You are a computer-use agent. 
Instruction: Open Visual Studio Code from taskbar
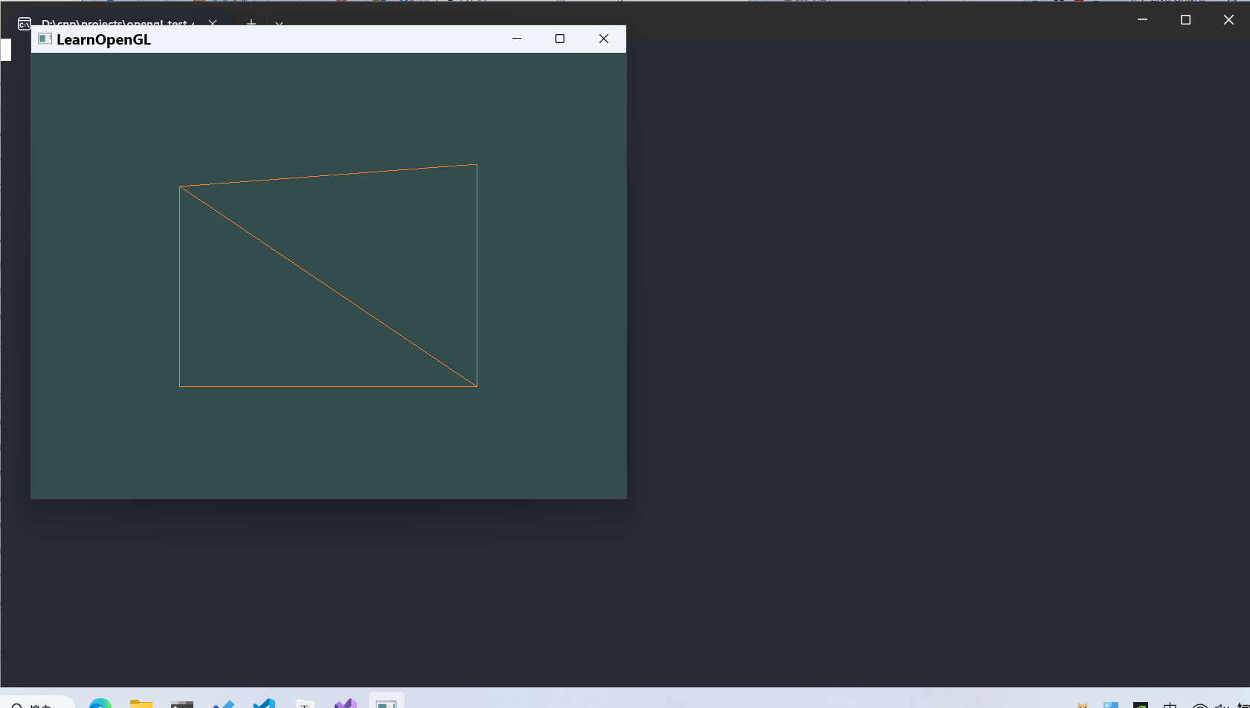tap(264, 703)
